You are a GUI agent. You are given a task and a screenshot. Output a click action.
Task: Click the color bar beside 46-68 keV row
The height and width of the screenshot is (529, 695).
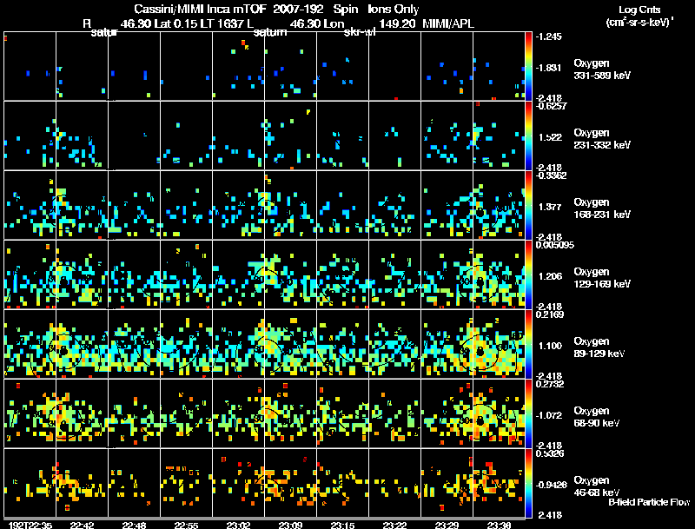528,483
